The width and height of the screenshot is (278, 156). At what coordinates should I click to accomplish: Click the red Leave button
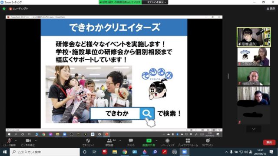click(269, 143)
